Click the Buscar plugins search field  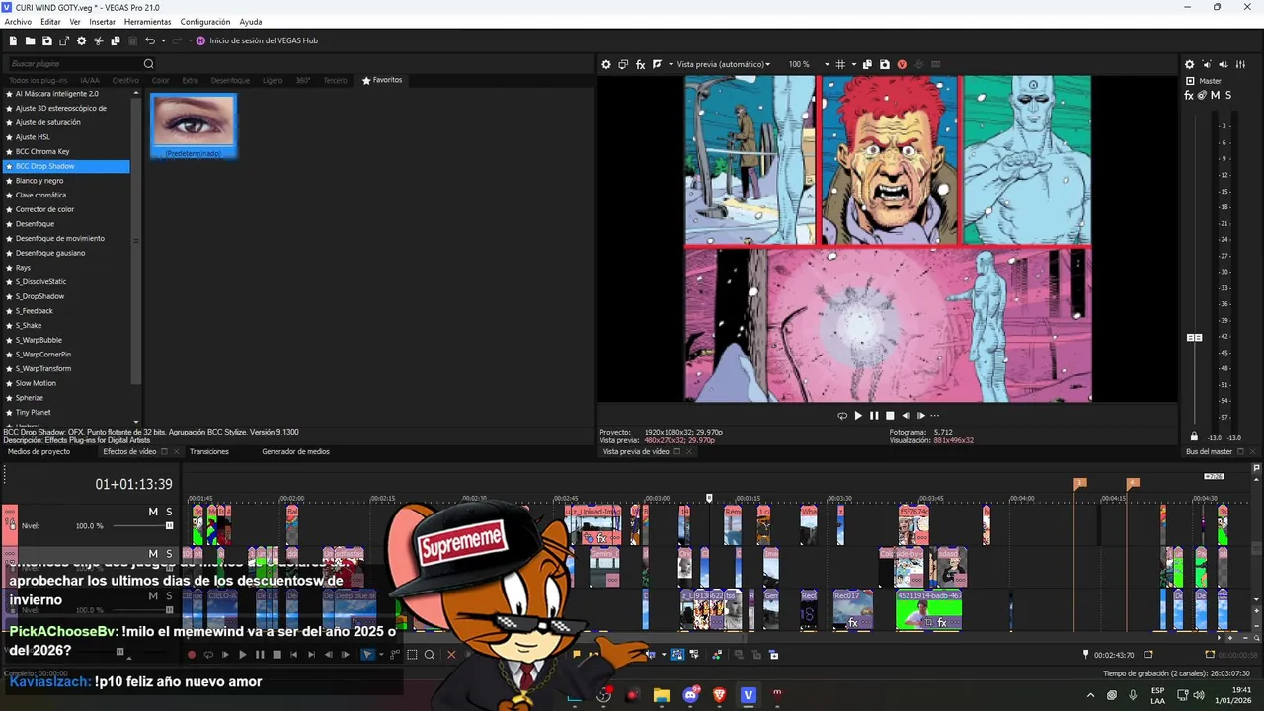pyautogui.click(x=74, y=64)
